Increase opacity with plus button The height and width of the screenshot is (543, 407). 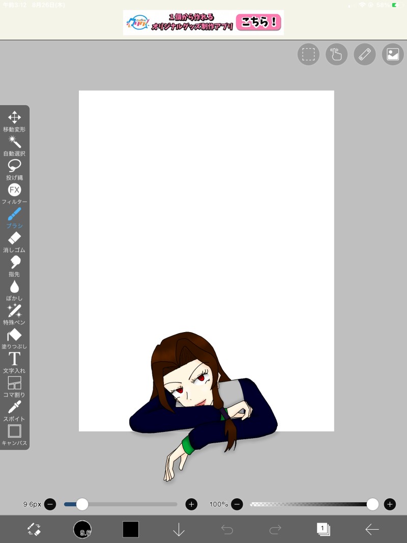pos(390,504)
